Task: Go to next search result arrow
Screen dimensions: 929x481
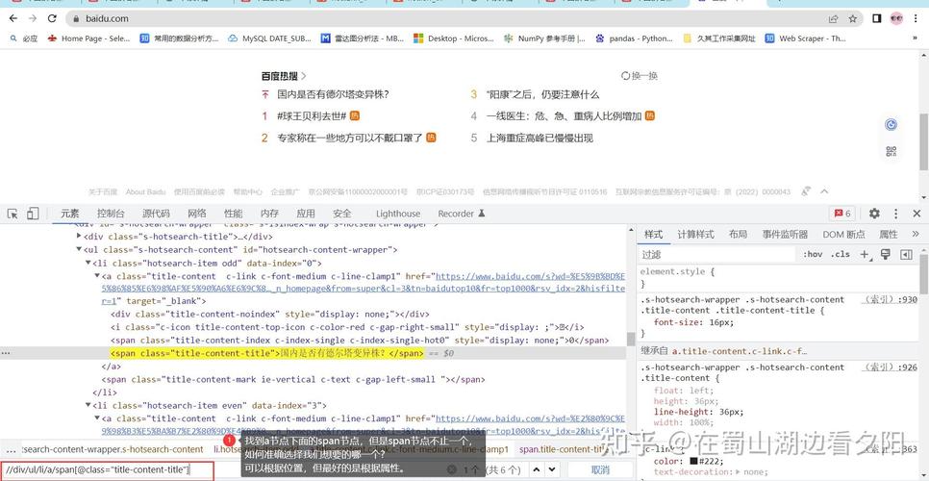Action: pyautogui.click(x=554, y=469)
